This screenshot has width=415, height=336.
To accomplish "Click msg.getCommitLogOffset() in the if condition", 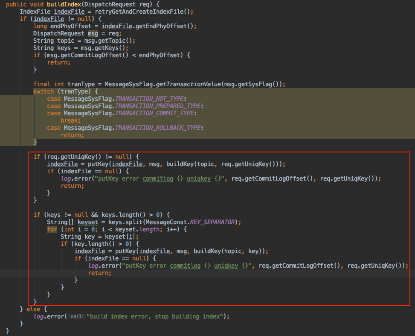I will click(87, 55).
